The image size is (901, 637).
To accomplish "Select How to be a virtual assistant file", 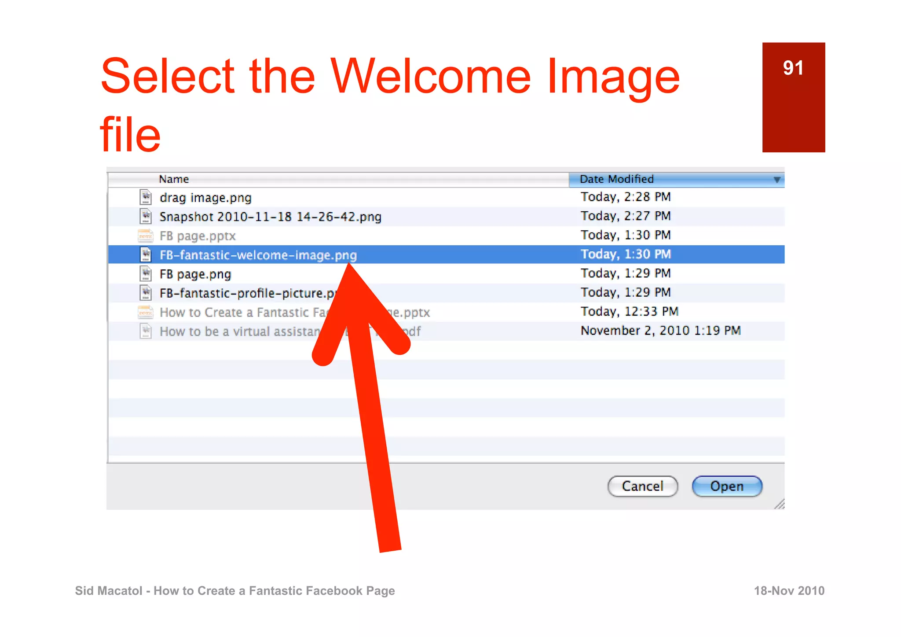I will click(x=290, y=331).
